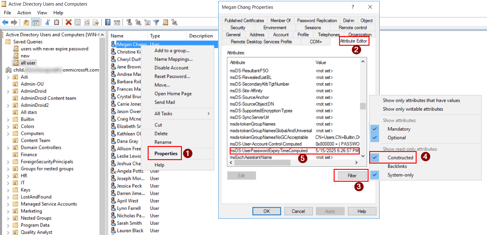Refresh the view with the refresh icon
The image size is (487, 235).
pos(87,22)
